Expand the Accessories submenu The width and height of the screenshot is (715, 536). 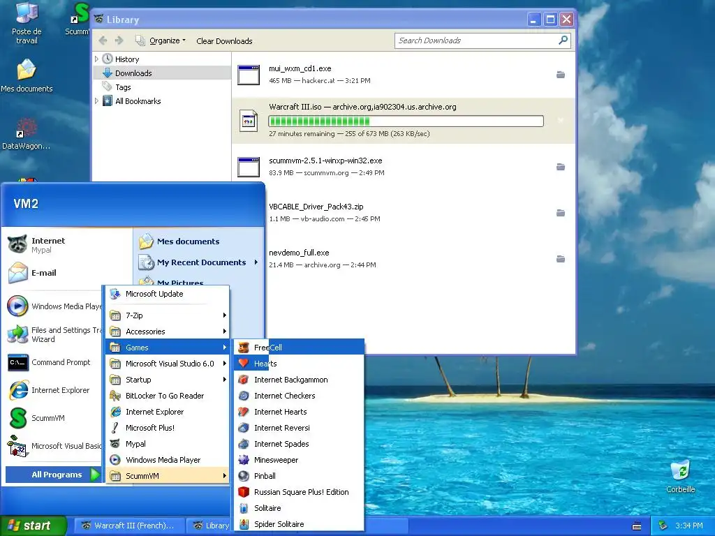(x=168, y=332)
